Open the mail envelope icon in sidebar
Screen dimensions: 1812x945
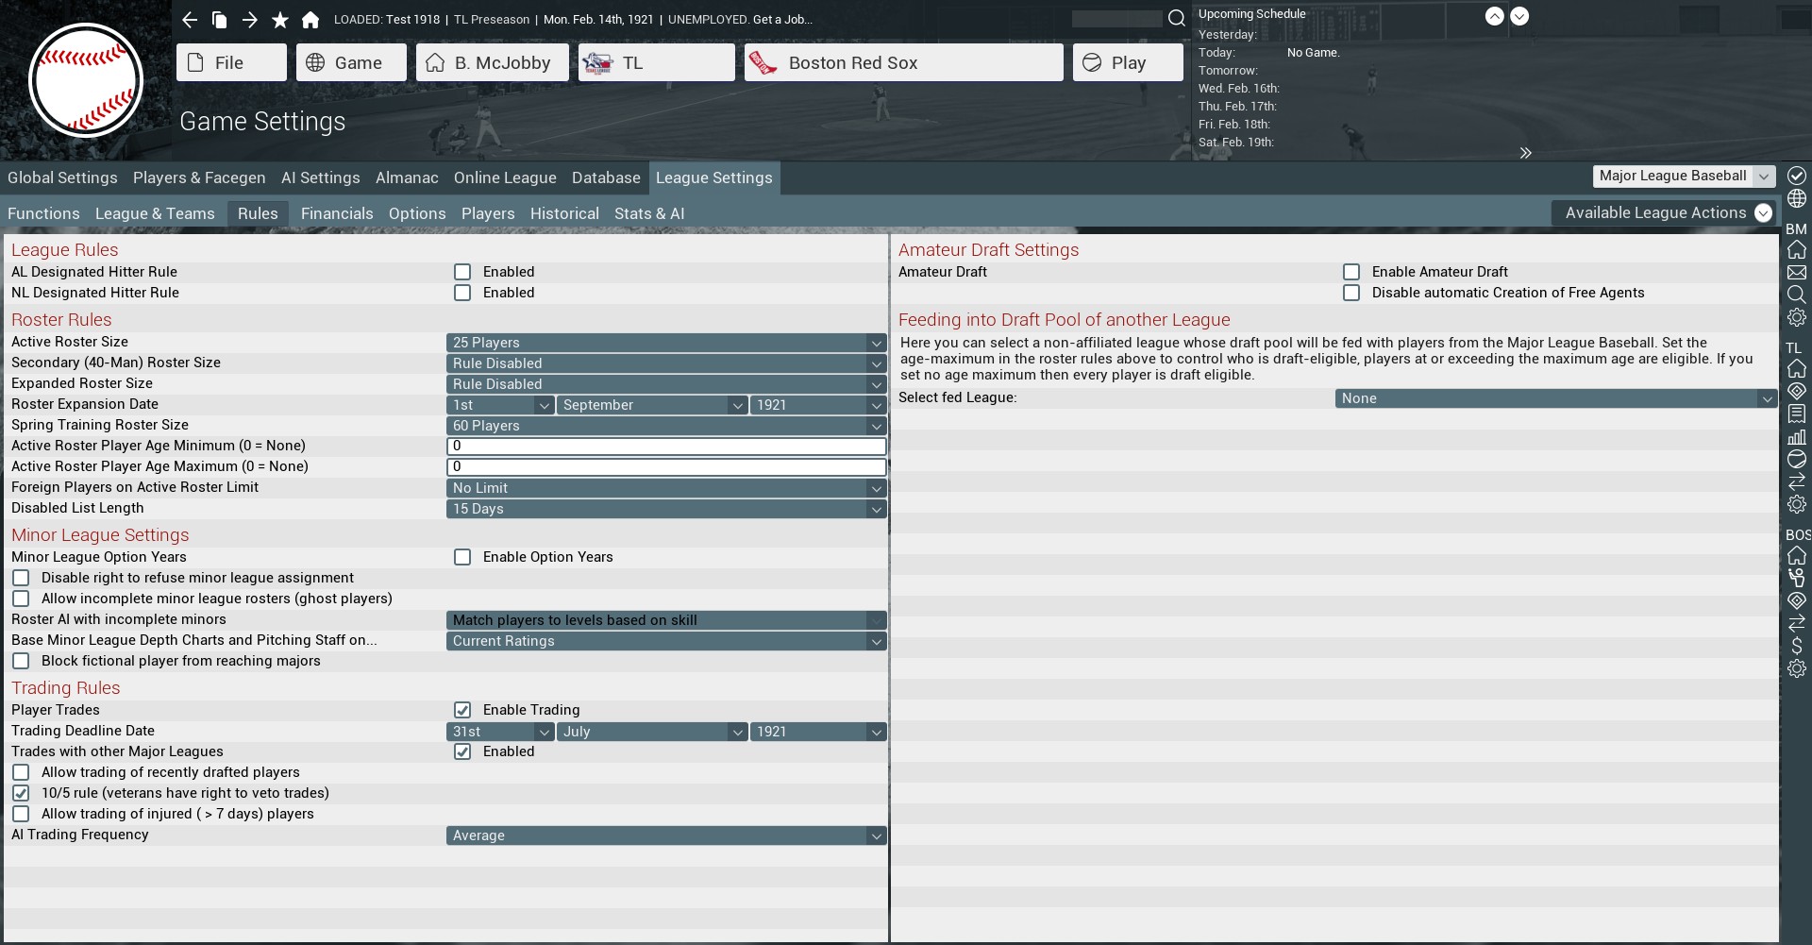(x=1796, y=272)
